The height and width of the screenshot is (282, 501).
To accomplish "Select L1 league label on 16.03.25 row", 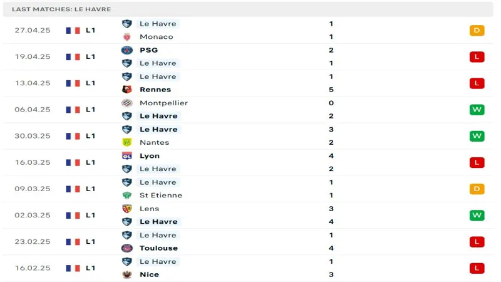I will 90,162.
